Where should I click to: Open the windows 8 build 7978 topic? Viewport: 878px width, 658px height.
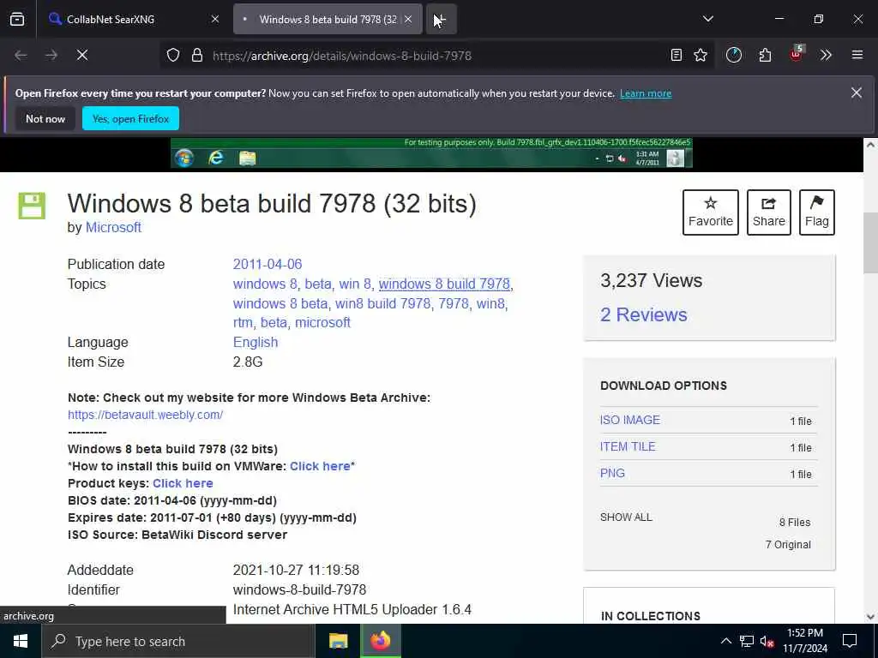(444, 284)
